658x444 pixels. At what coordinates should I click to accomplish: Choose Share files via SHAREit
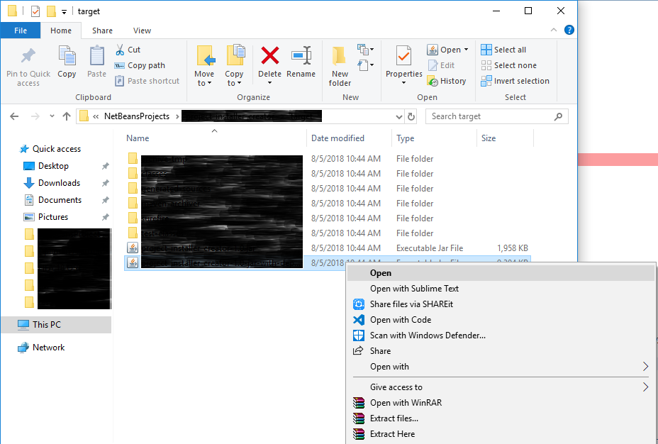501,304
